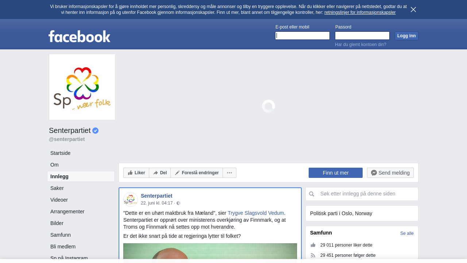The height and width of the screenshot is (263, 467).
Task: Click the Samfunn heading in right panel
Action: (x=321, y=233)
